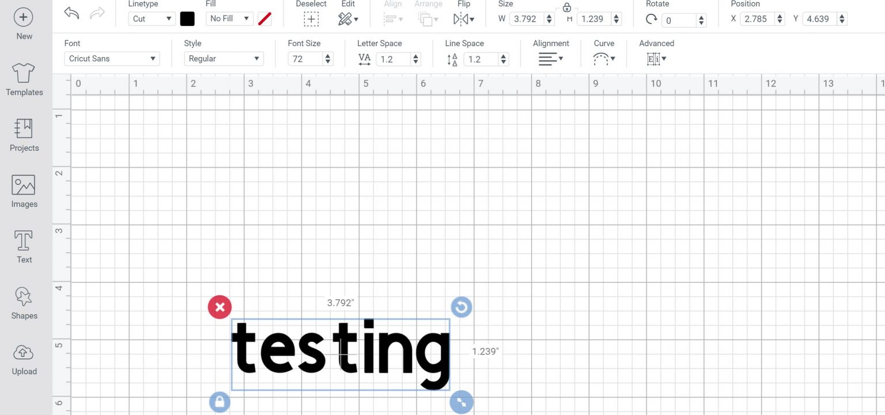This screenshot has height=415, width=885.
Task: Click the black linetype color swatch
Action: (187, 19)
